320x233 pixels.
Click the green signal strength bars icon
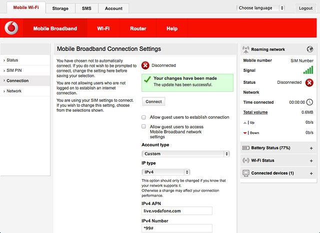pos(308,70)
